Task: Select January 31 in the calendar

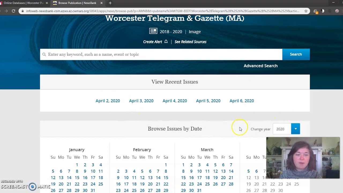Action: coord(93,190)
